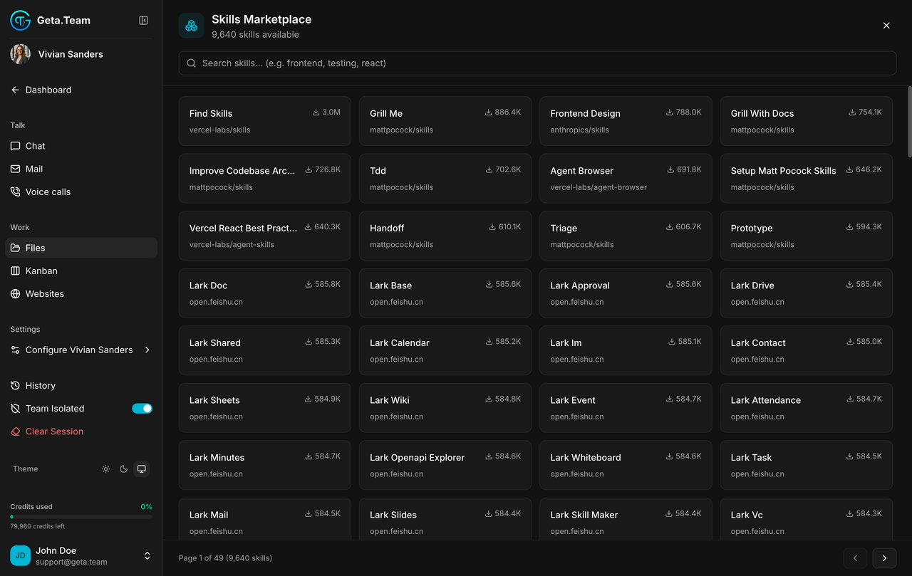Open History
Screen dimensions: 912x576
(x=81, y=385)
